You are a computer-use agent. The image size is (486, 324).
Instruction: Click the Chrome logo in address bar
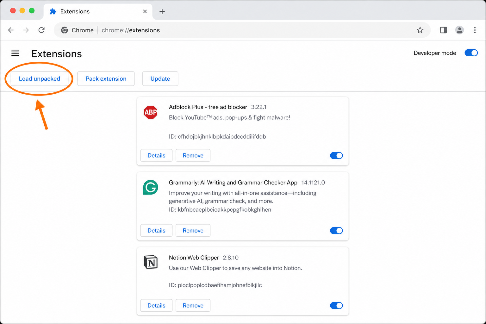pyautogui.click(x=65, y=30)
